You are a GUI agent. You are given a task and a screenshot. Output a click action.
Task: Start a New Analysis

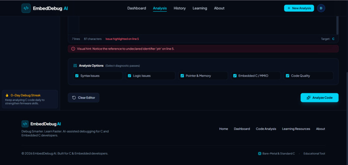pos(299,8)
